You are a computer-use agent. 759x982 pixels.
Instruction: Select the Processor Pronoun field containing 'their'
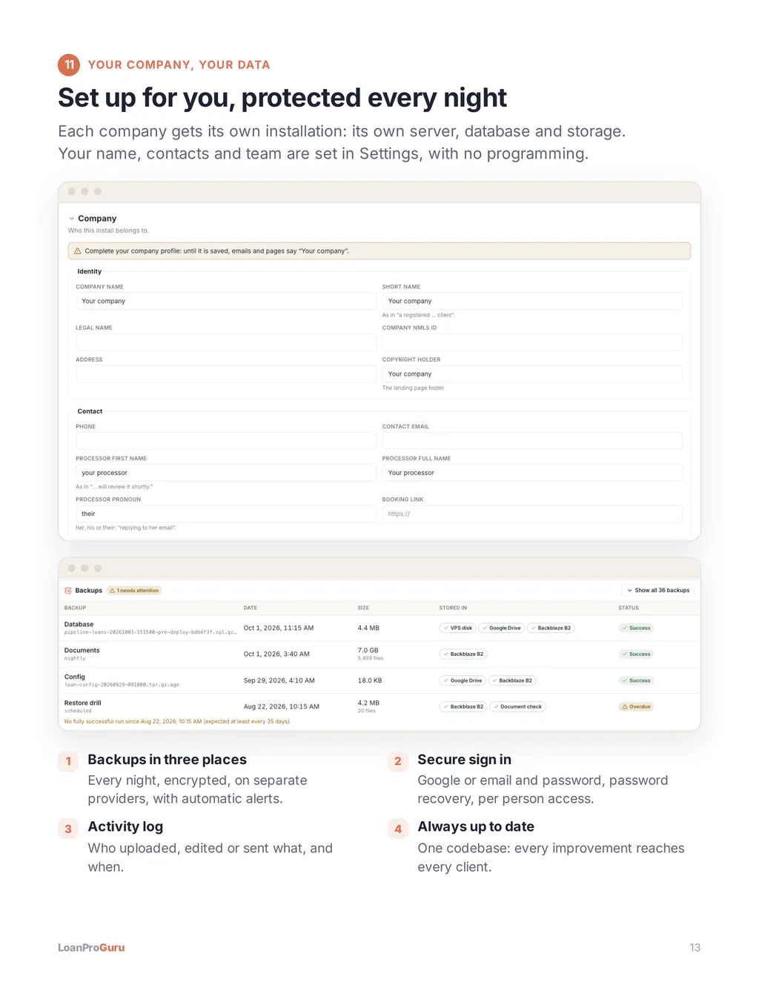[x=226, y=514]
